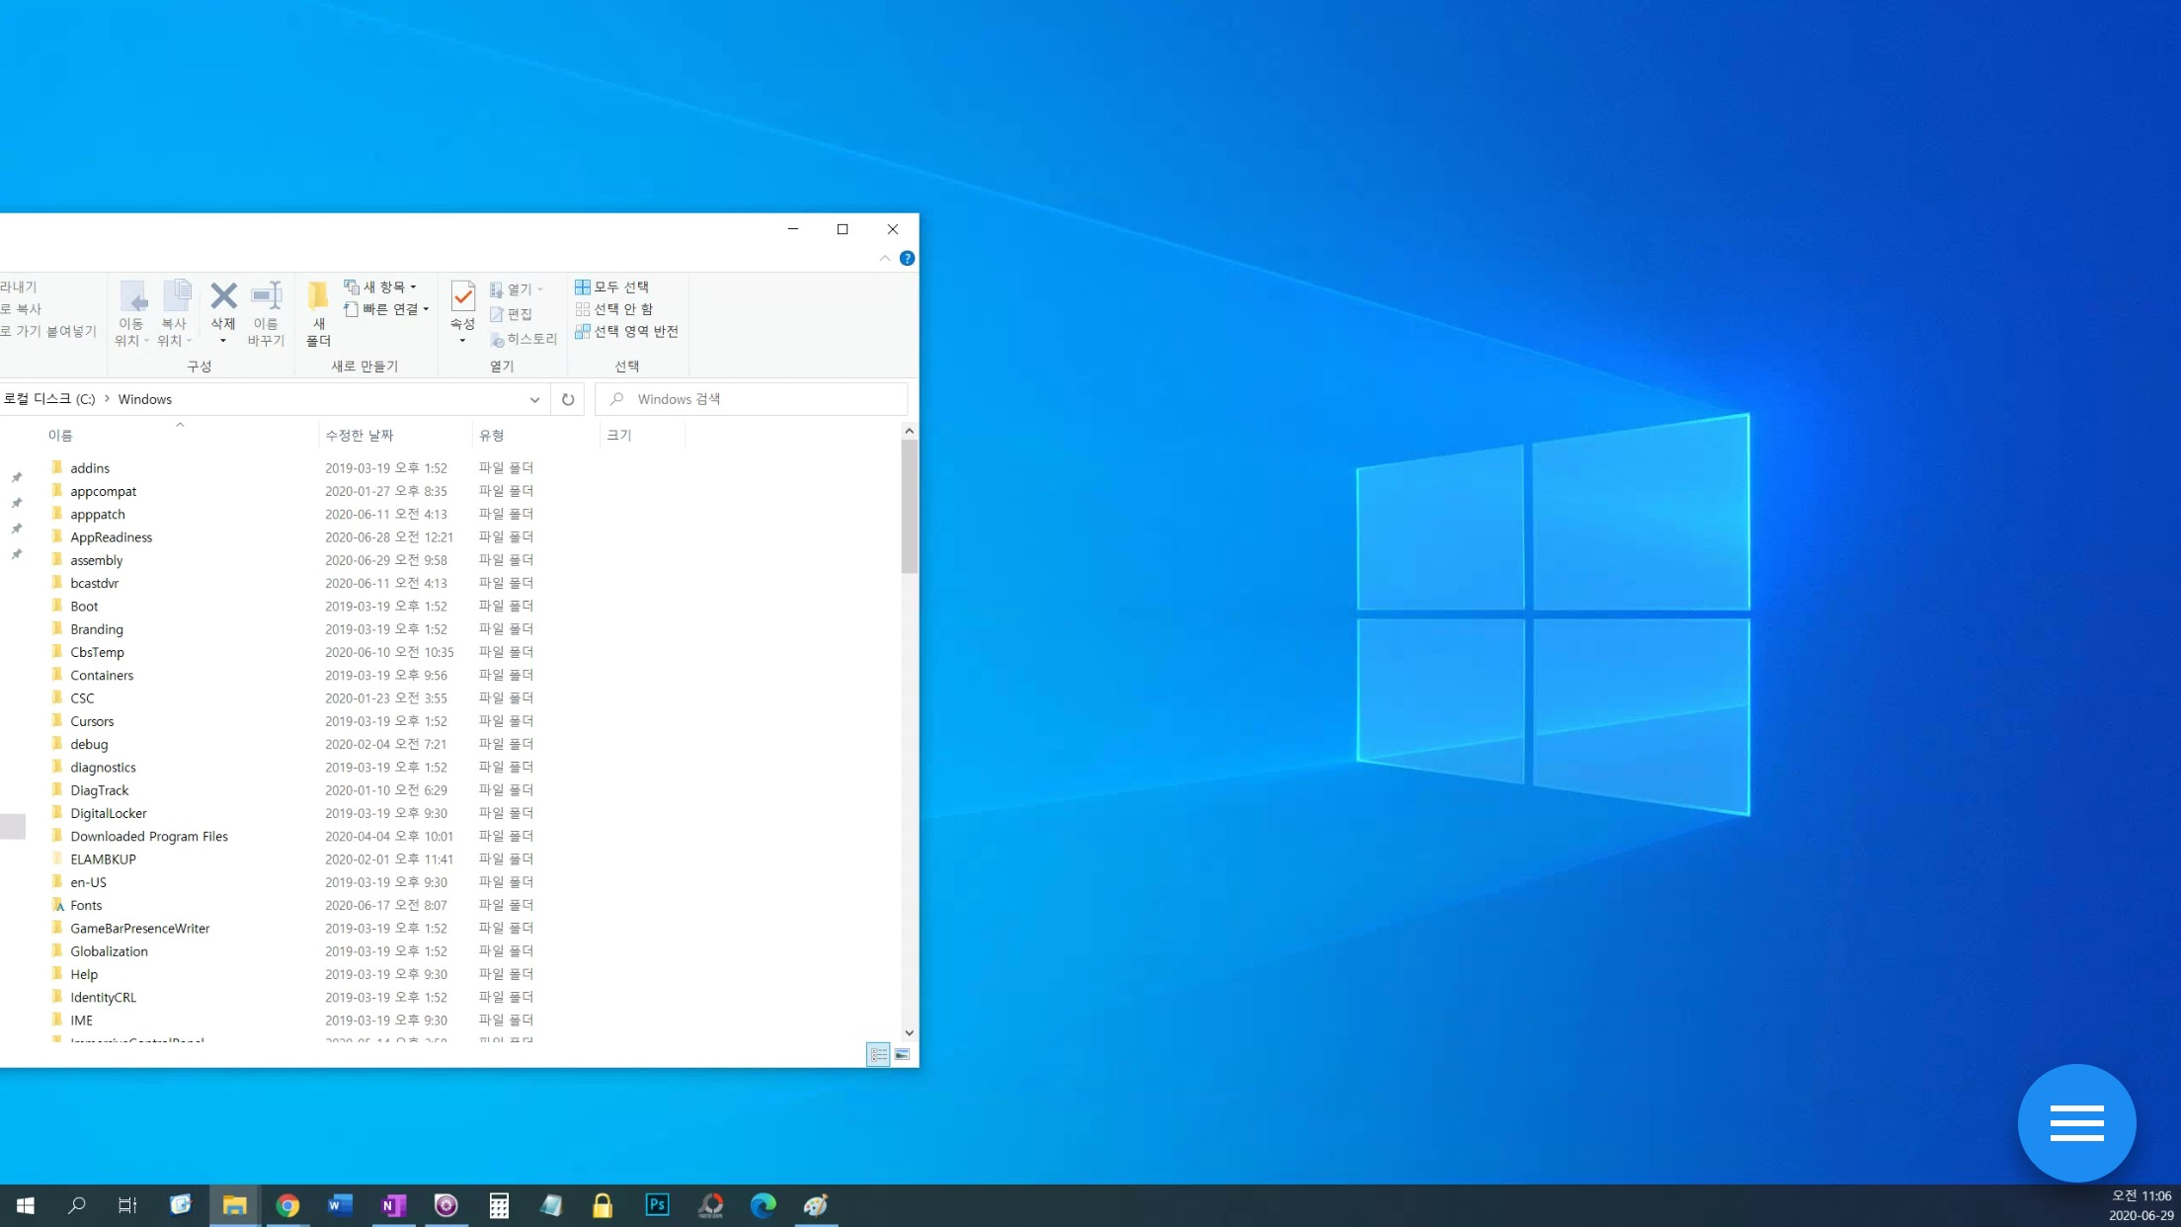Collapse the ribbon with the chevron arrow
Viewport: 2181px width, 1227px height.
tap(885, 258)
